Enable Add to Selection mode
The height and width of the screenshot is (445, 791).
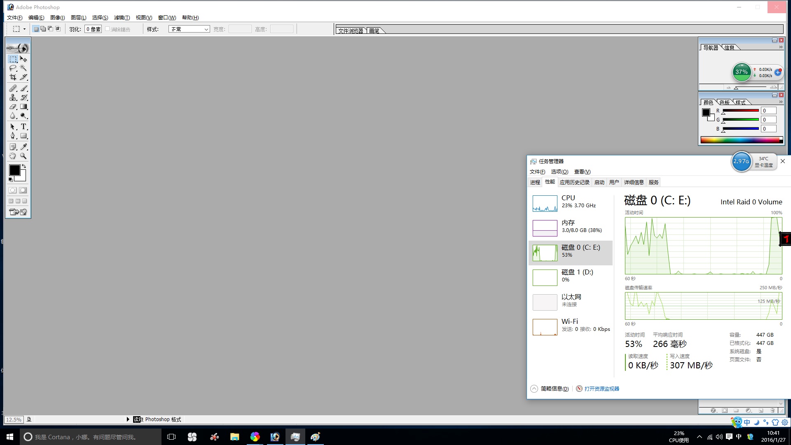(x=43, y=29)
